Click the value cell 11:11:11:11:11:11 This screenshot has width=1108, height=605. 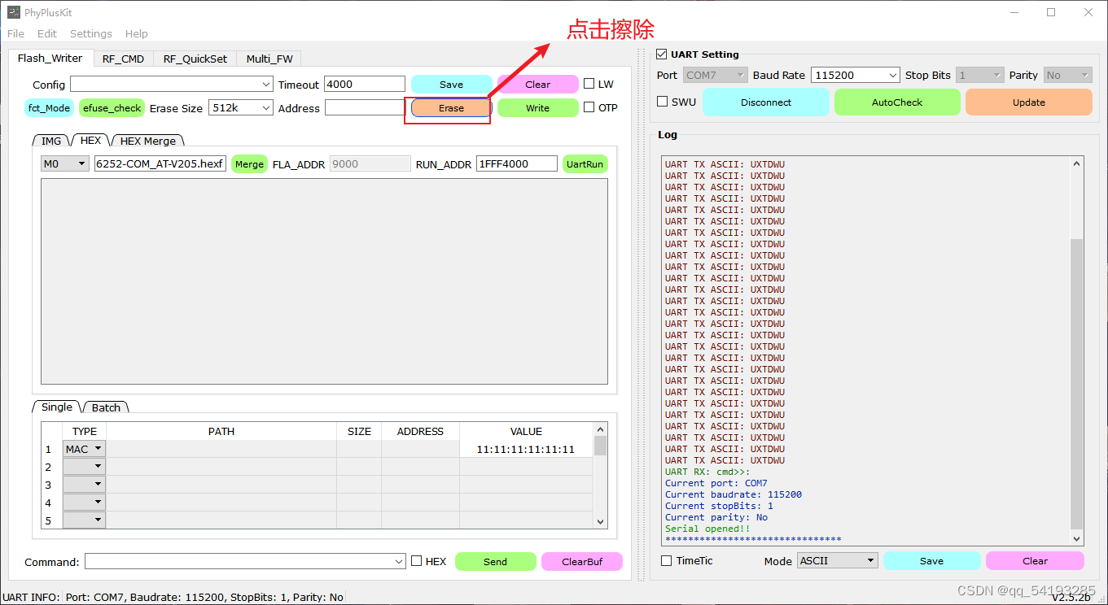click(x=526, y=449)
